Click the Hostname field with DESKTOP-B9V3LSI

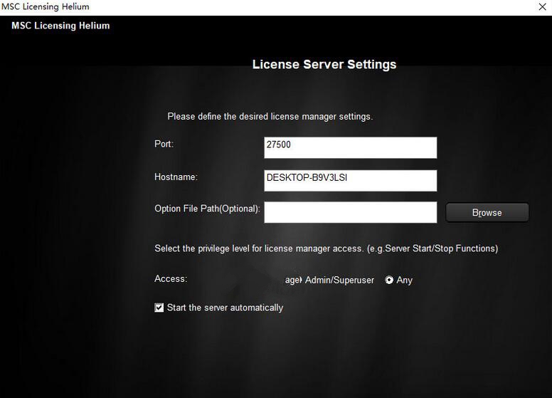(x=350, y=181)
